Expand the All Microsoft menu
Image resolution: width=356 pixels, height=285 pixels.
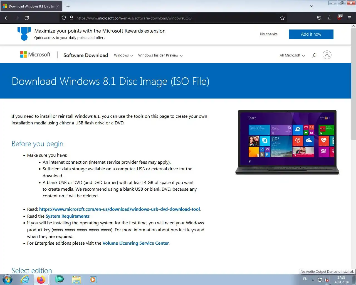pos(292,55)
